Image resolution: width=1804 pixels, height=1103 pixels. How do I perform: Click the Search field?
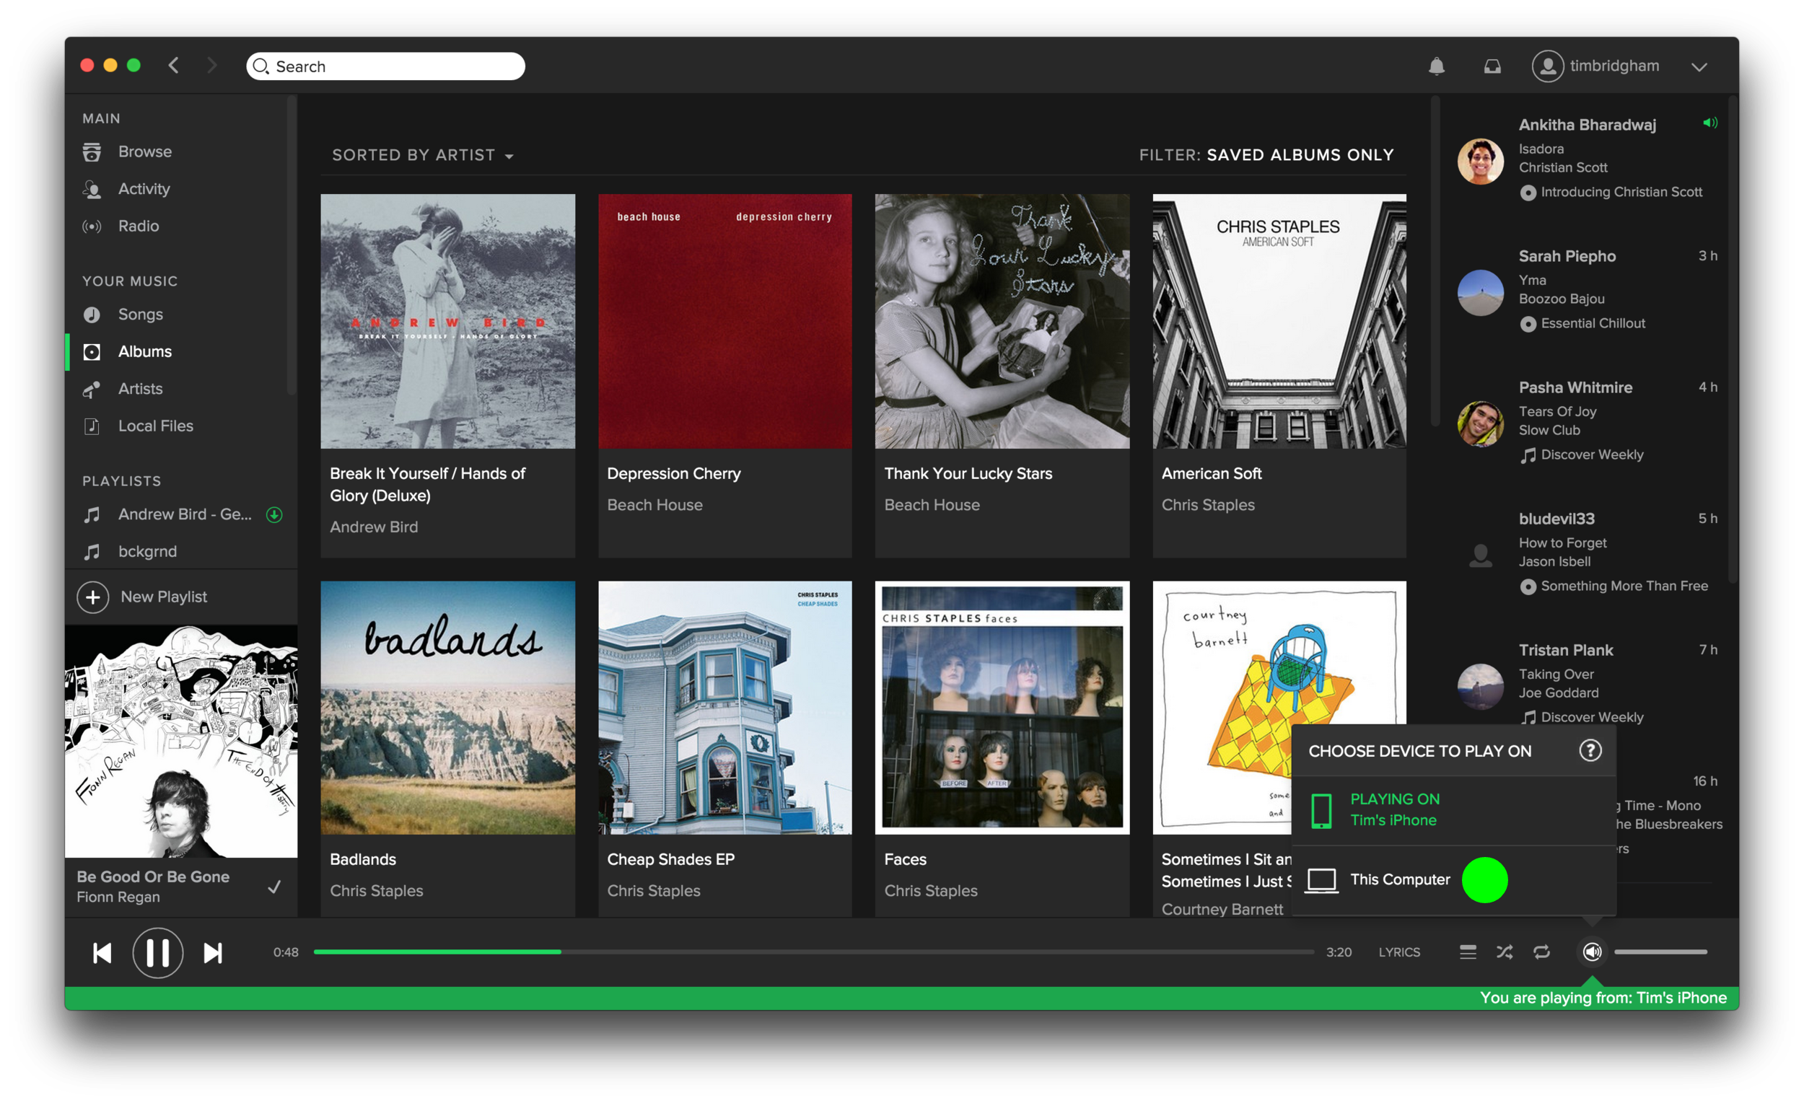385,66
